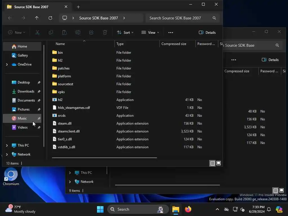Click the muted volume icon in tray
Screen dimensions: 288x216
coord(242,209)
